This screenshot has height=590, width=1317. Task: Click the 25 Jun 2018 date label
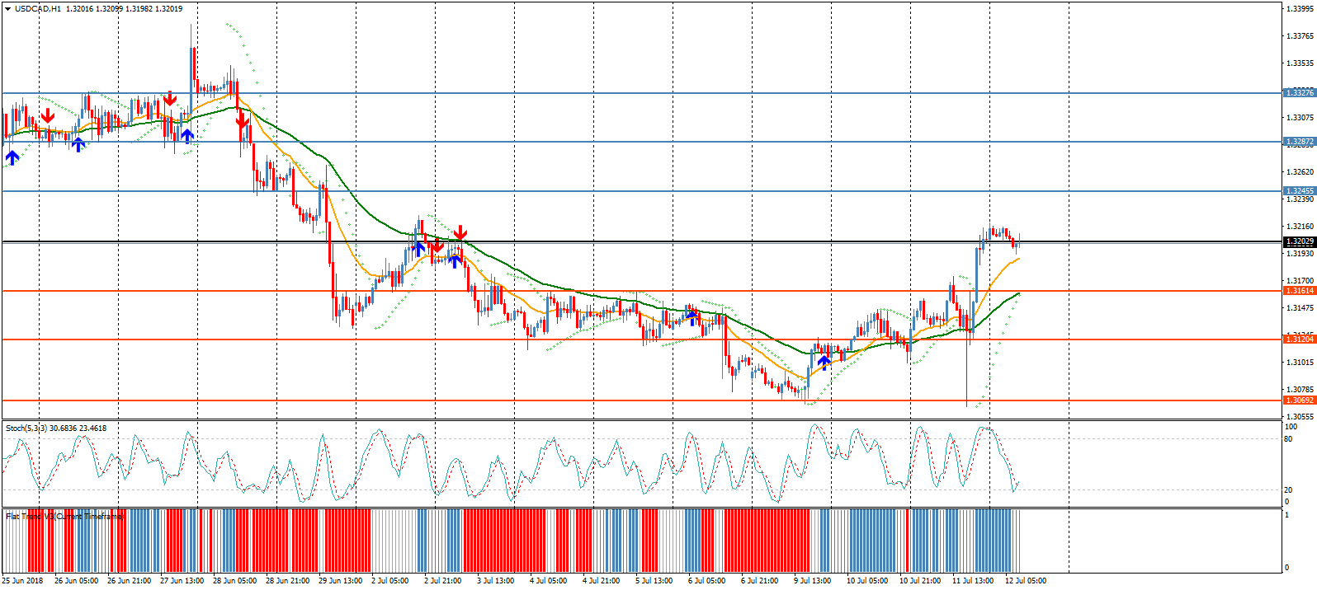pos(23,581)
